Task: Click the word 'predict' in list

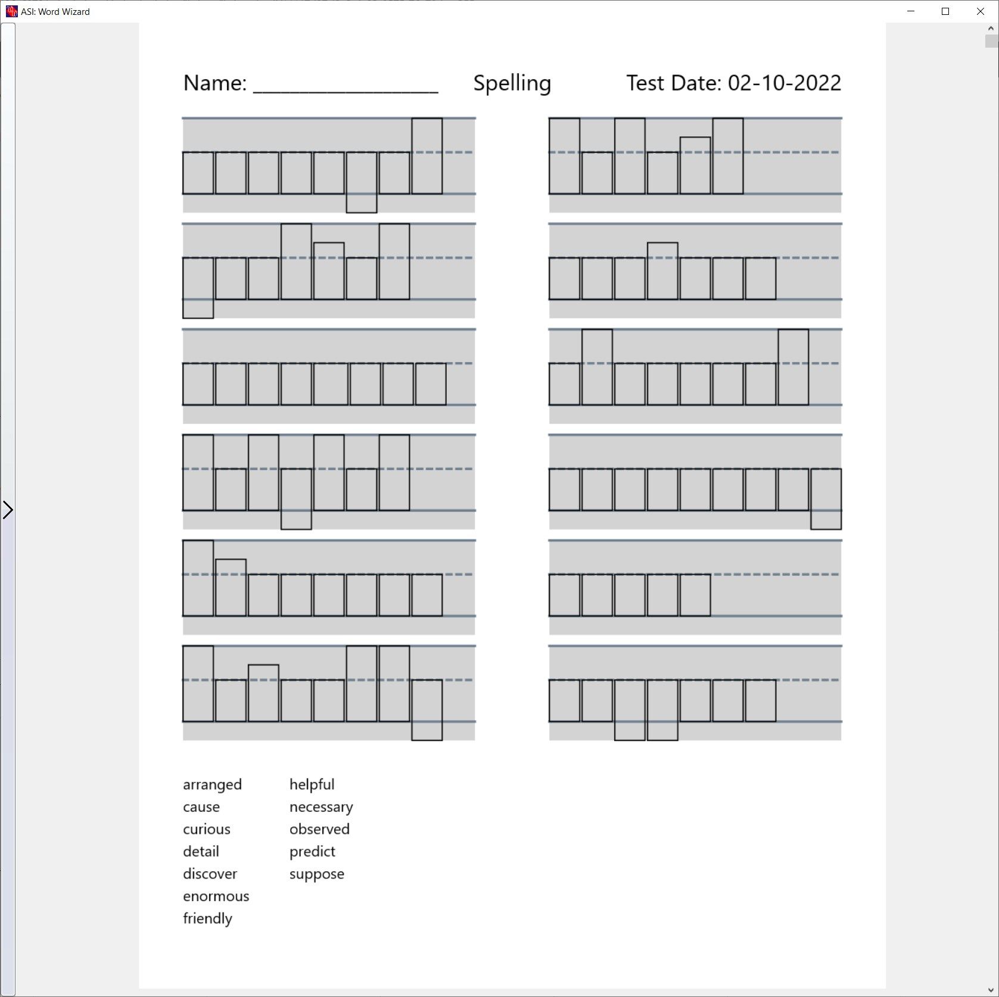Action: pos(312,852)
